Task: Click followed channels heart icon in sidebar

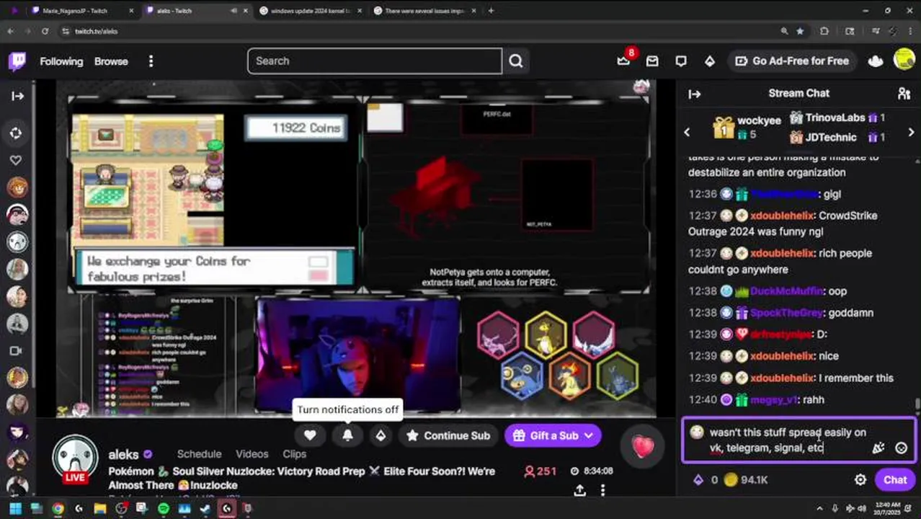Action: click(x=17, y=160)
